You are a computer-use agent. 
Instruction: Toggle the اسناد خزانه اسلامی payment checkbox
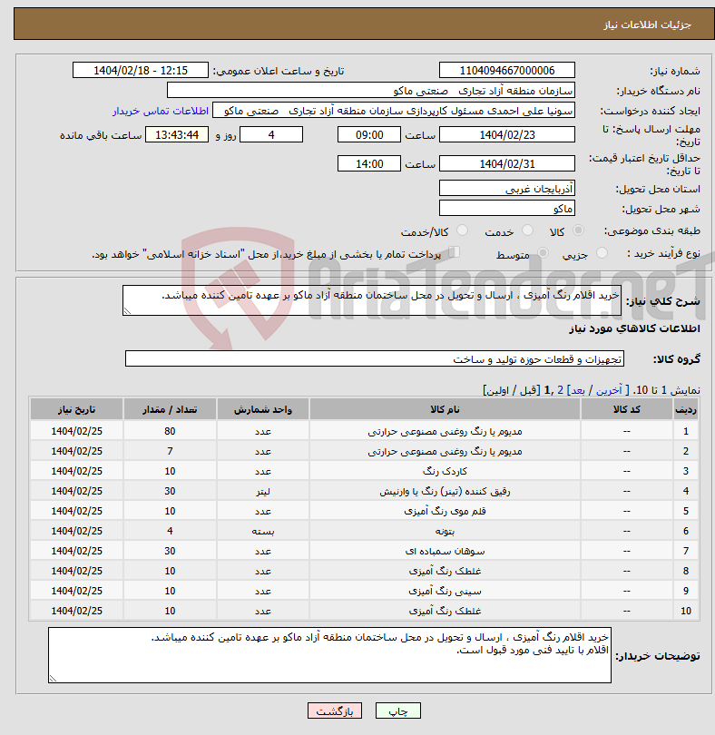point(454,252)
